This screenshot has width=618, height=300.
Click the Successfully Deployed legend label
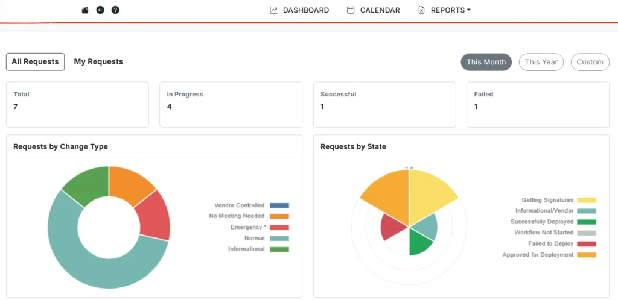[x=542, y=222]
